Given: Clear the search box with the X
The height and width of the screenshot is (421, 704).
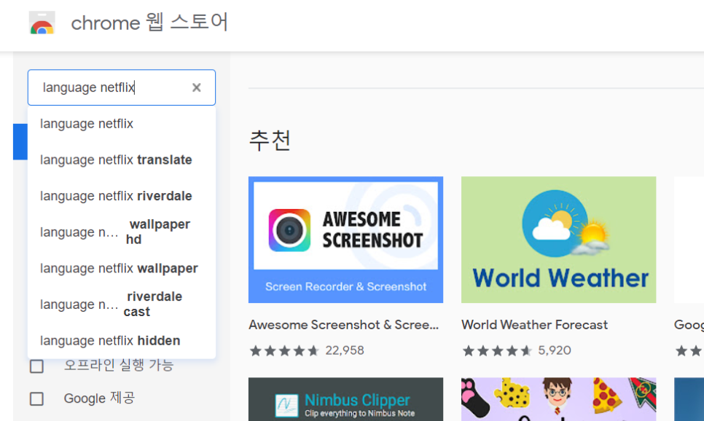Looking at the screenshot, I should coord(197,87).
